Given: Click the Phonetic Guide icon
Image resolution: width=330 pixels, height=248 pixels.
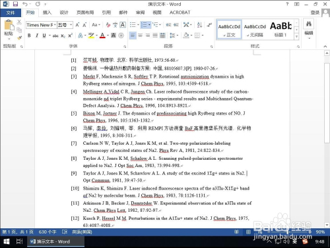Looking at the screenshot, I should (115, 25).
